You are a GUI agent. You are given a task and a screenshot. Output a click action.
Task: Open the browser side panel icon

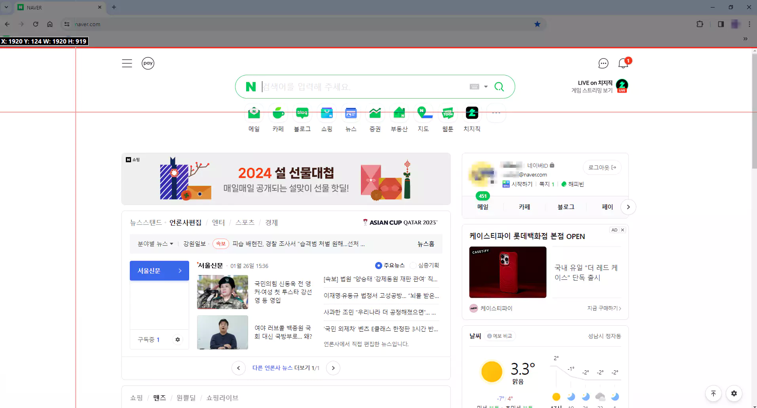(721, 24)
